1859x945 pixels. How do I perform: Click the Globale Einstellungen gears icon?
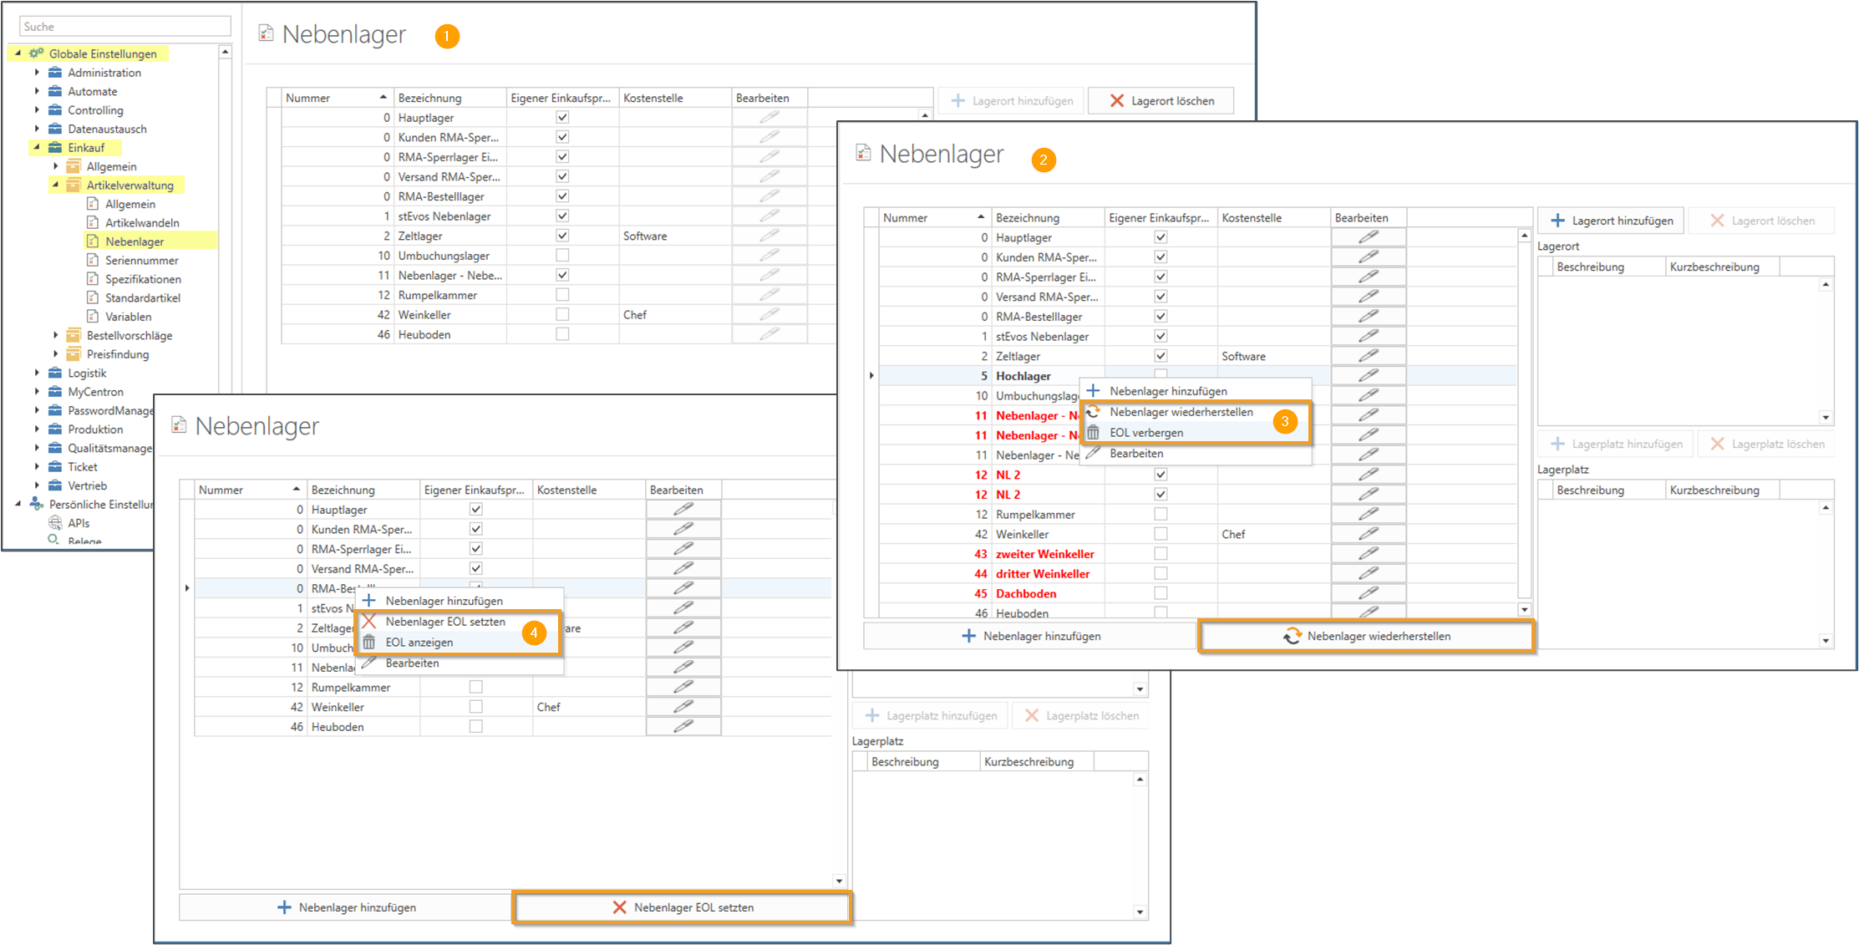pos(36,53)
